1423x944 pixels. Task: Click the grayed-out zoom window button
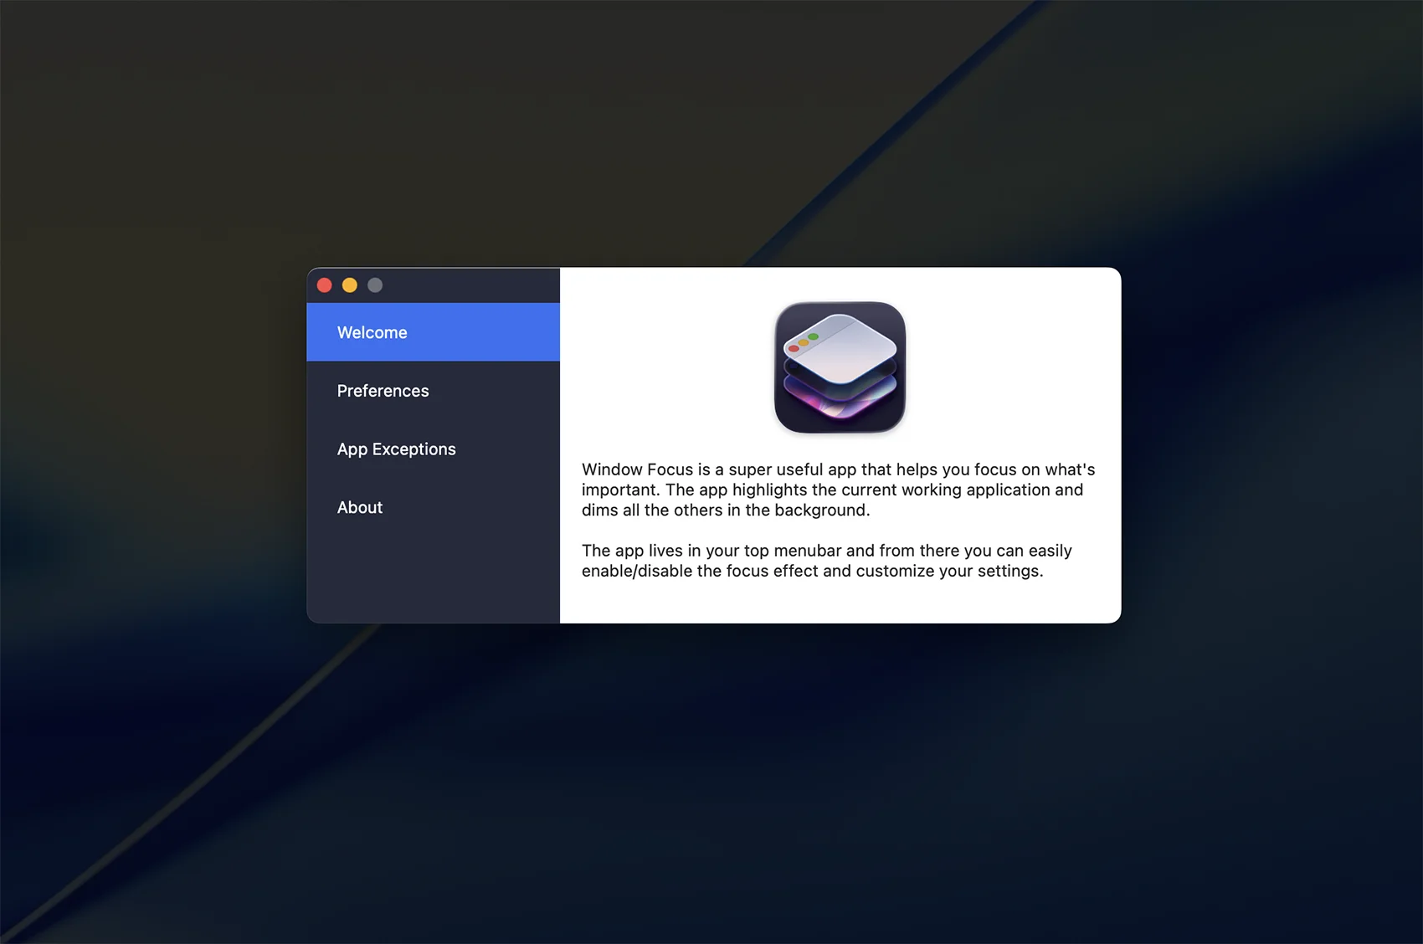pyautogui.click(x=375, y=285)
